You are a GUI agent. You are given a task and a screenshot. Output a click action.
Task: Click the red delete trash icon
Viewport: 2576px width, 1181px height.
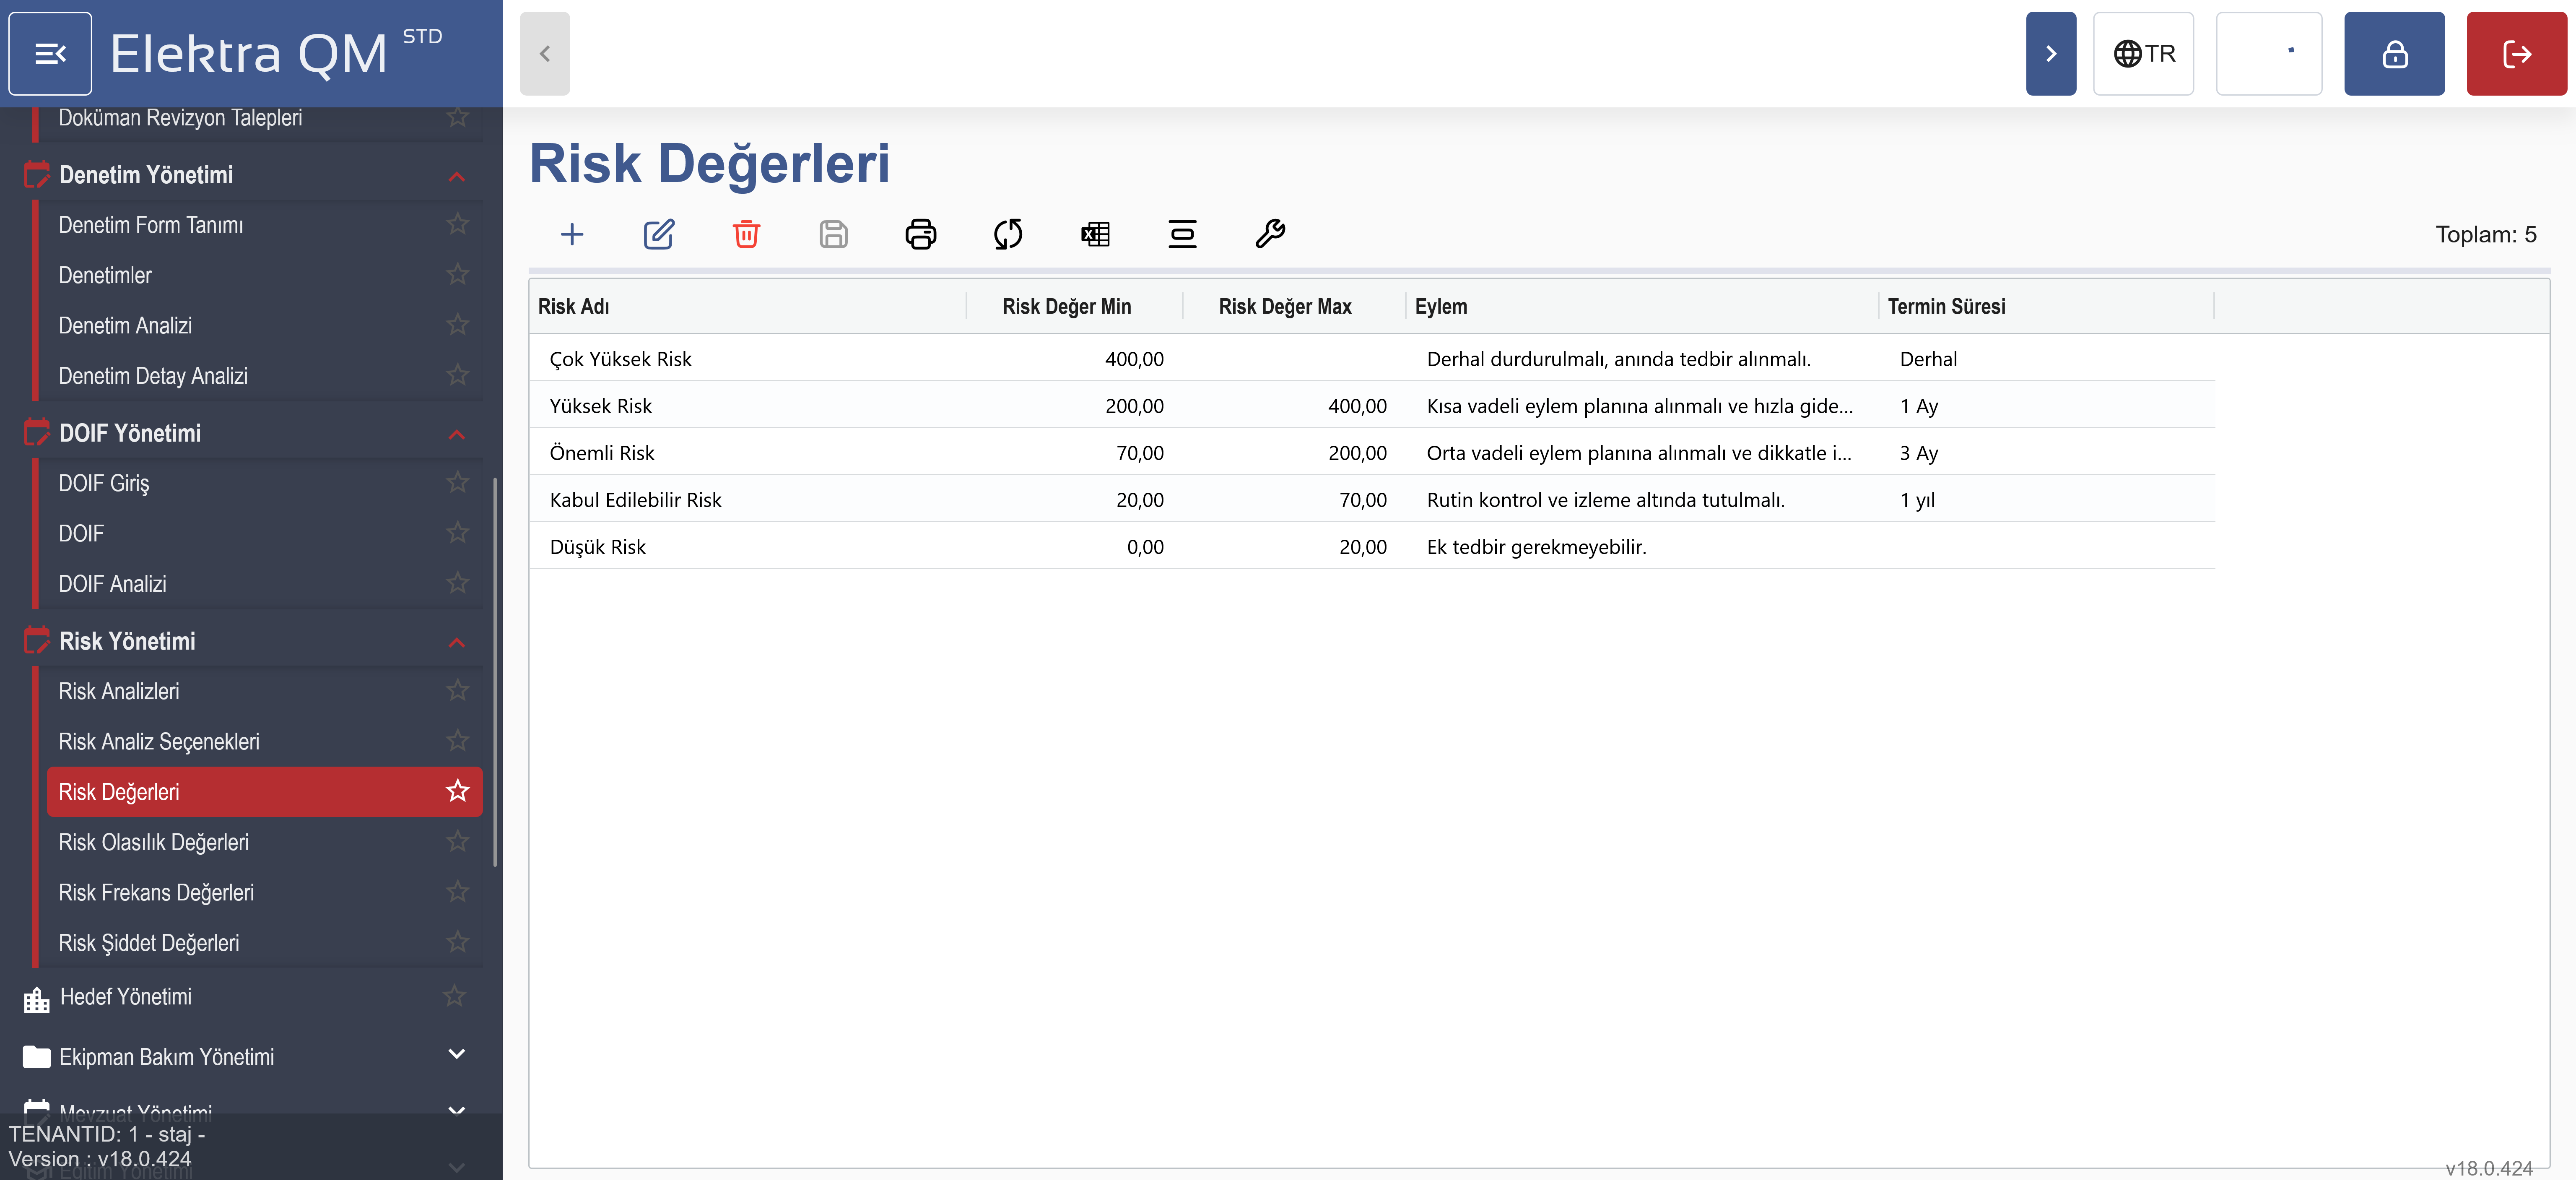[746, 234]
